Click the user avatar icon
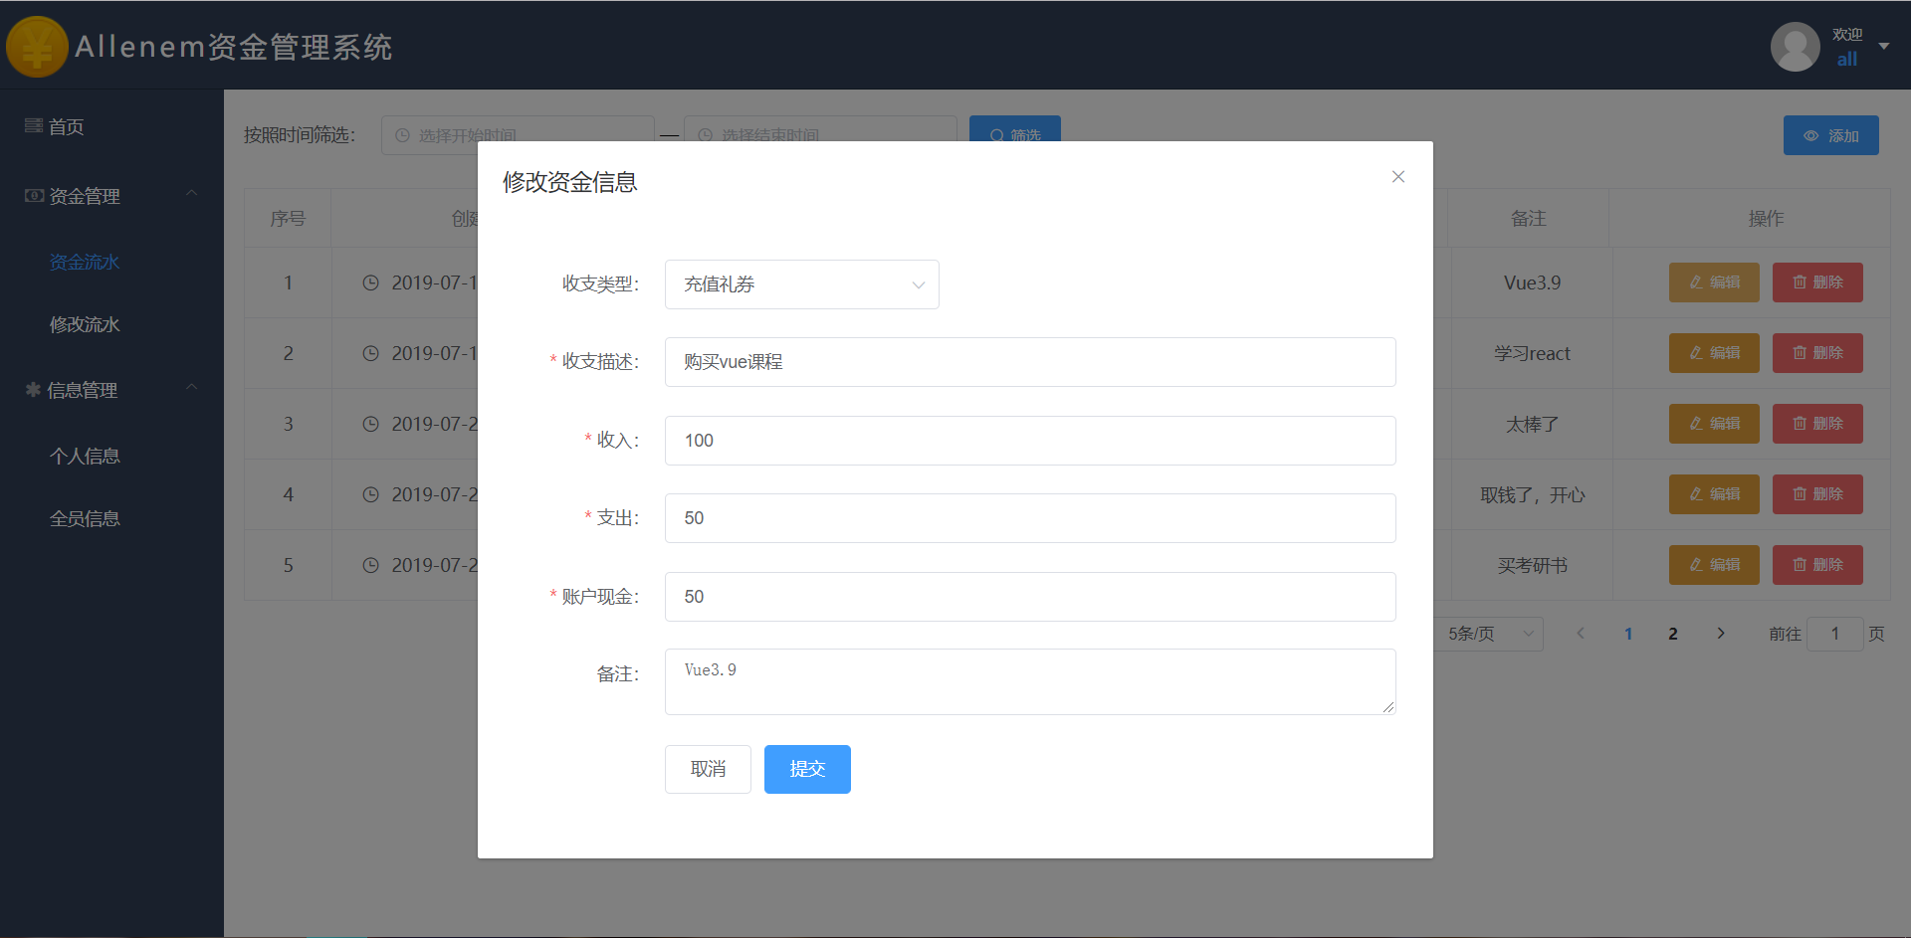 tap(1795, 47)
